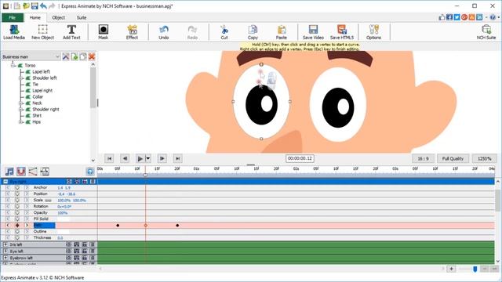Viewport: 502px width, 282px height.
Task: Switch to the Suite tab
Action: coord(82,17)
